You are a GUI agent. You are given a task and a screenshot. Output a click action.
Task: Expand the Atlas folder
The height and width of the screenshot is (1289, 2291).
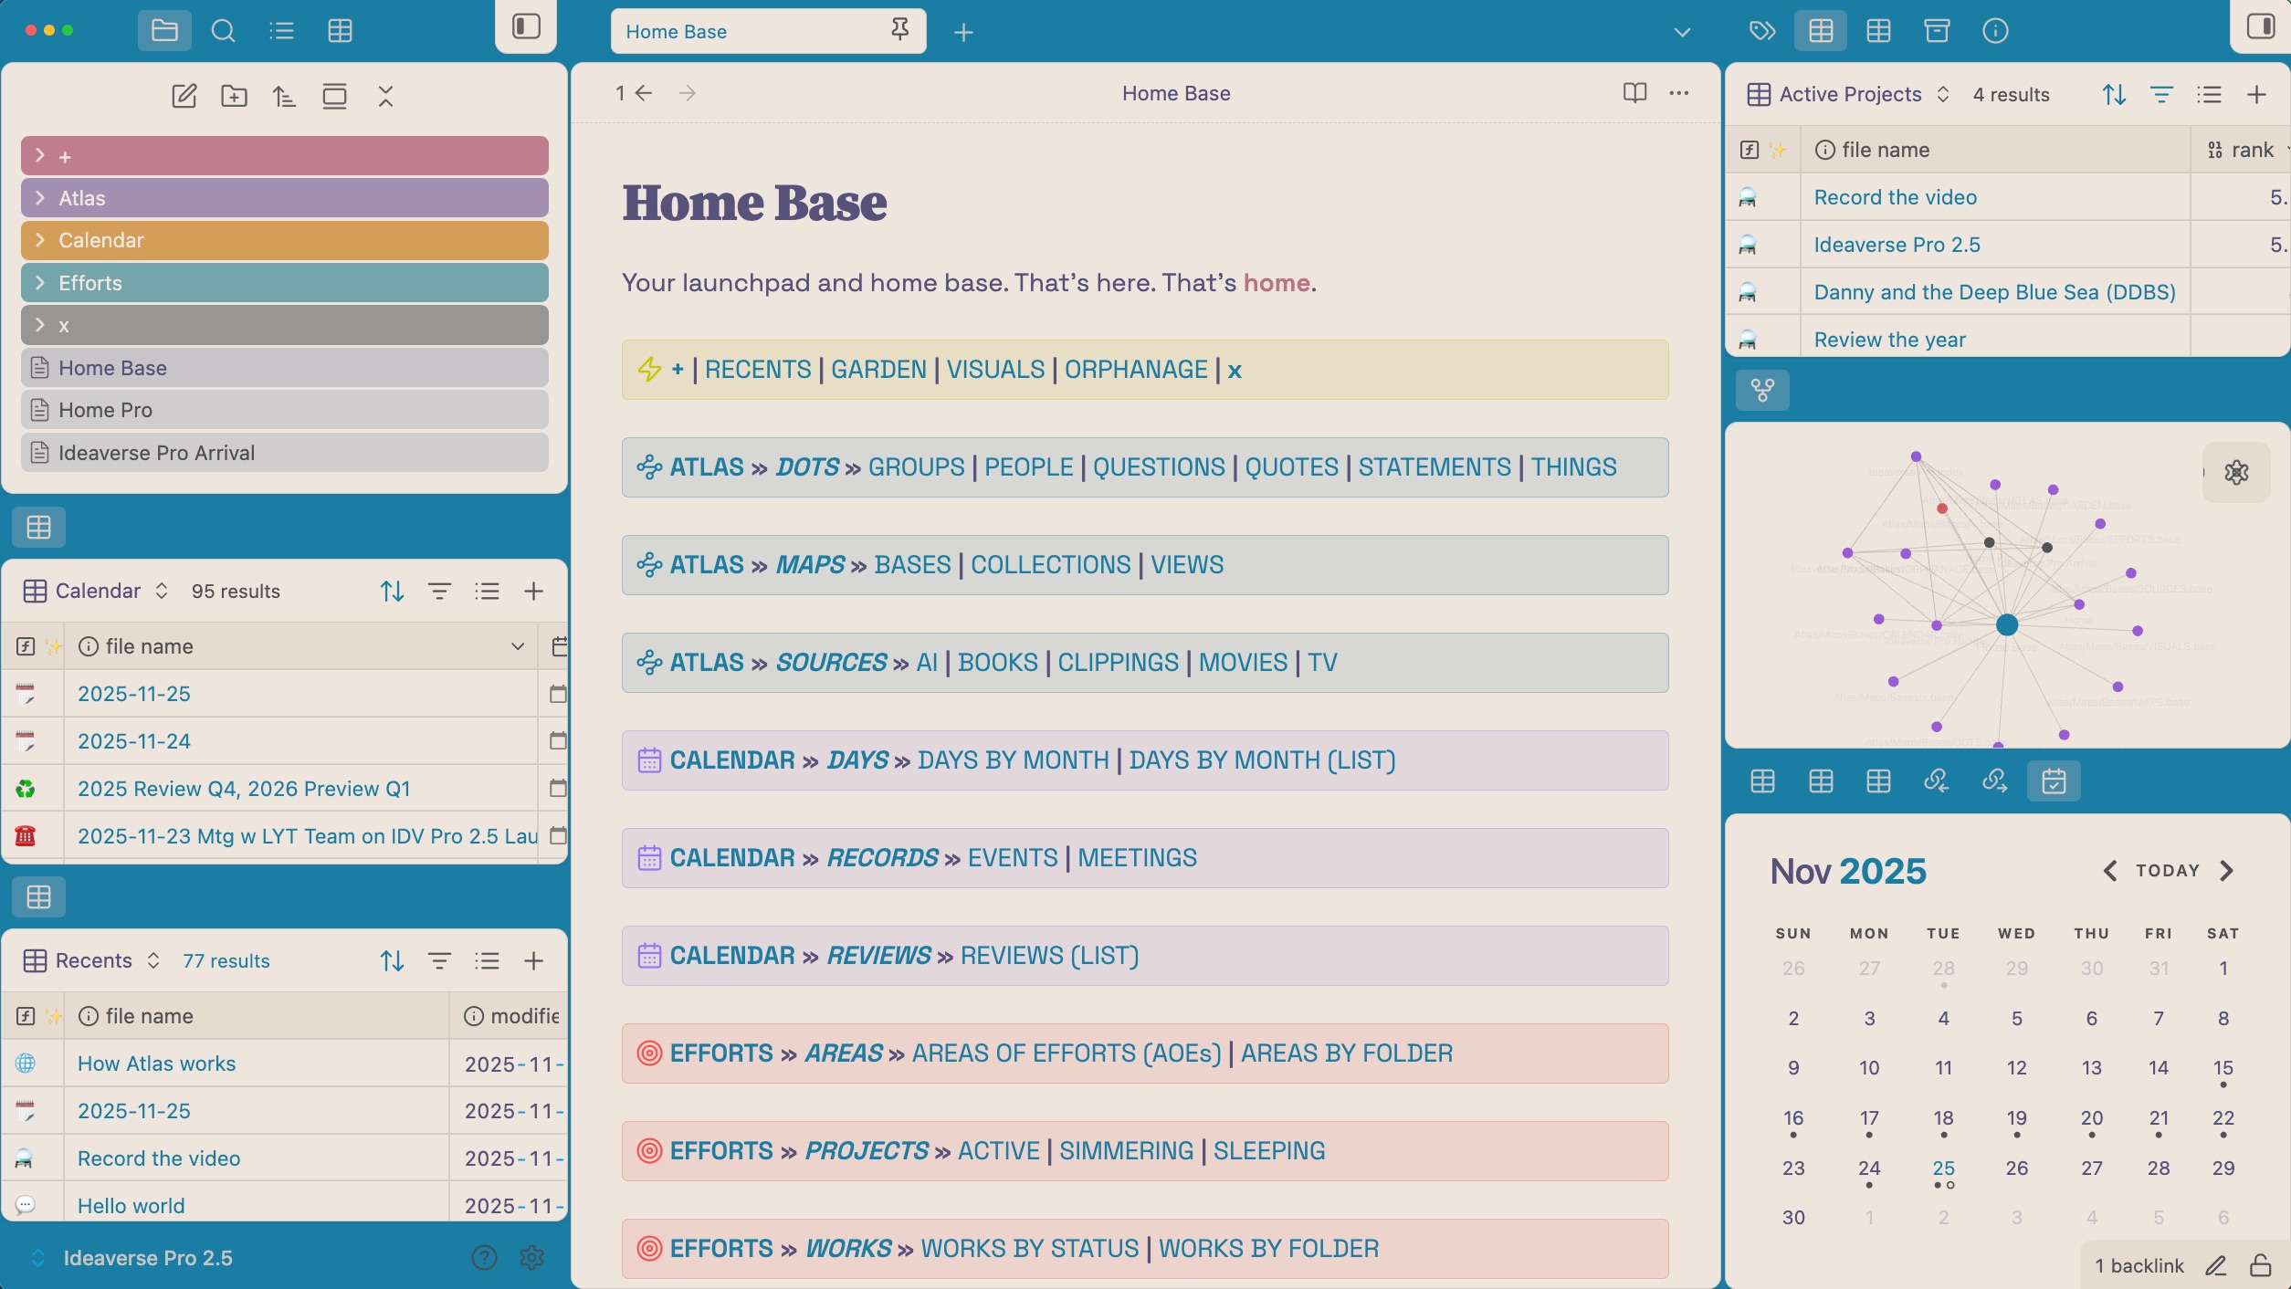tap(39, 198)
